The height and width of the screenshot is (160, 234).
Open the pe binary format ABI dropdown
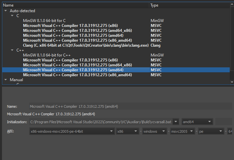coord(211,131)
